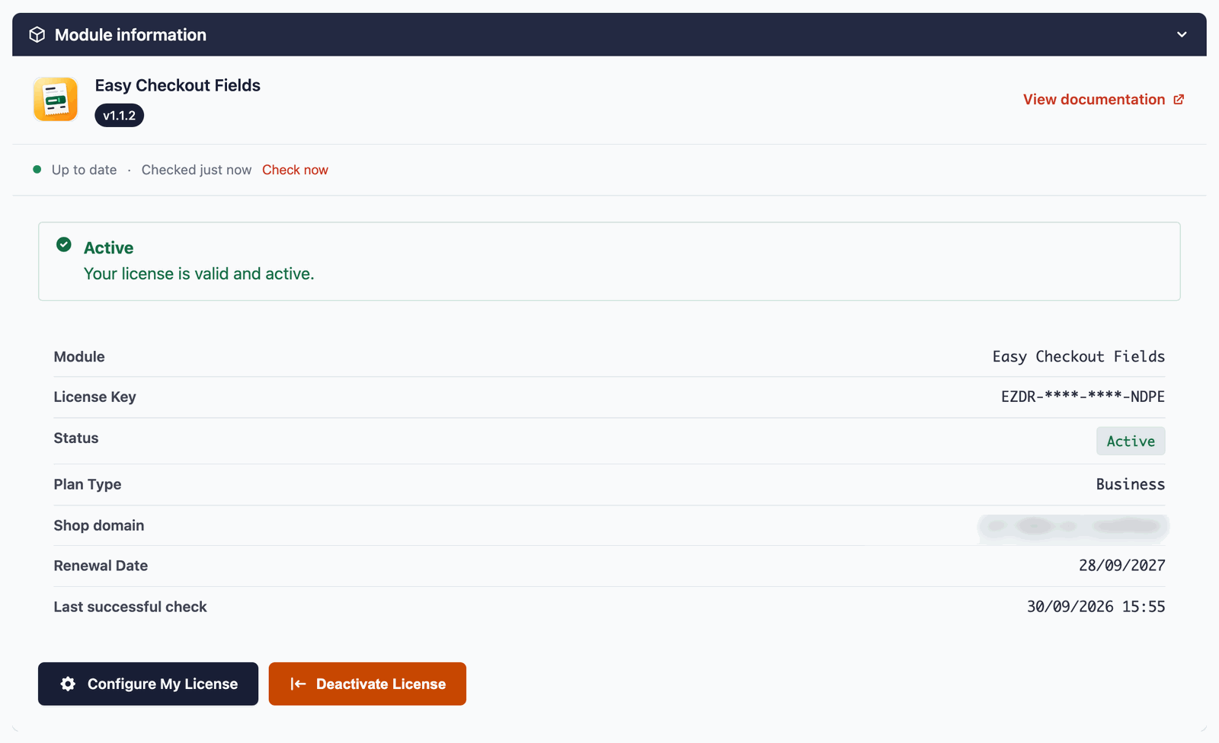
Task: Select the license key EZDR-****-****-NDPE
Action: pos(1083,397)
